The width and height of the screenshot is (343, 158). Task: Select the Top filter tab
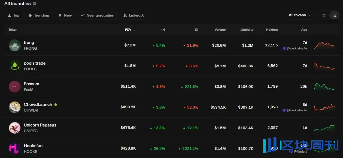pyautogui.click(x=14, y=15)
